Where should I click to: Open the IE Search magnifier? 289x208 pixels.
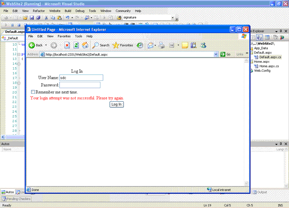tap(95, 45)
